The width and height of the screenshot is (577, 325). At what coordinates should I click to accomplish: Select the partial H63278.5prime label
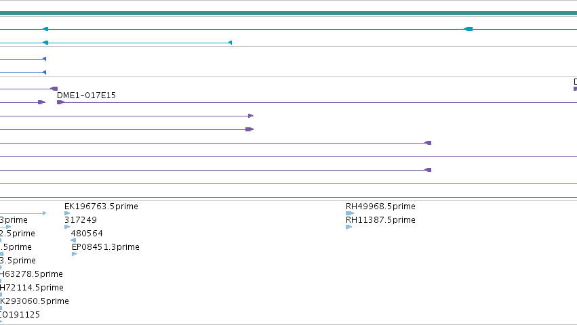point(31,274)
